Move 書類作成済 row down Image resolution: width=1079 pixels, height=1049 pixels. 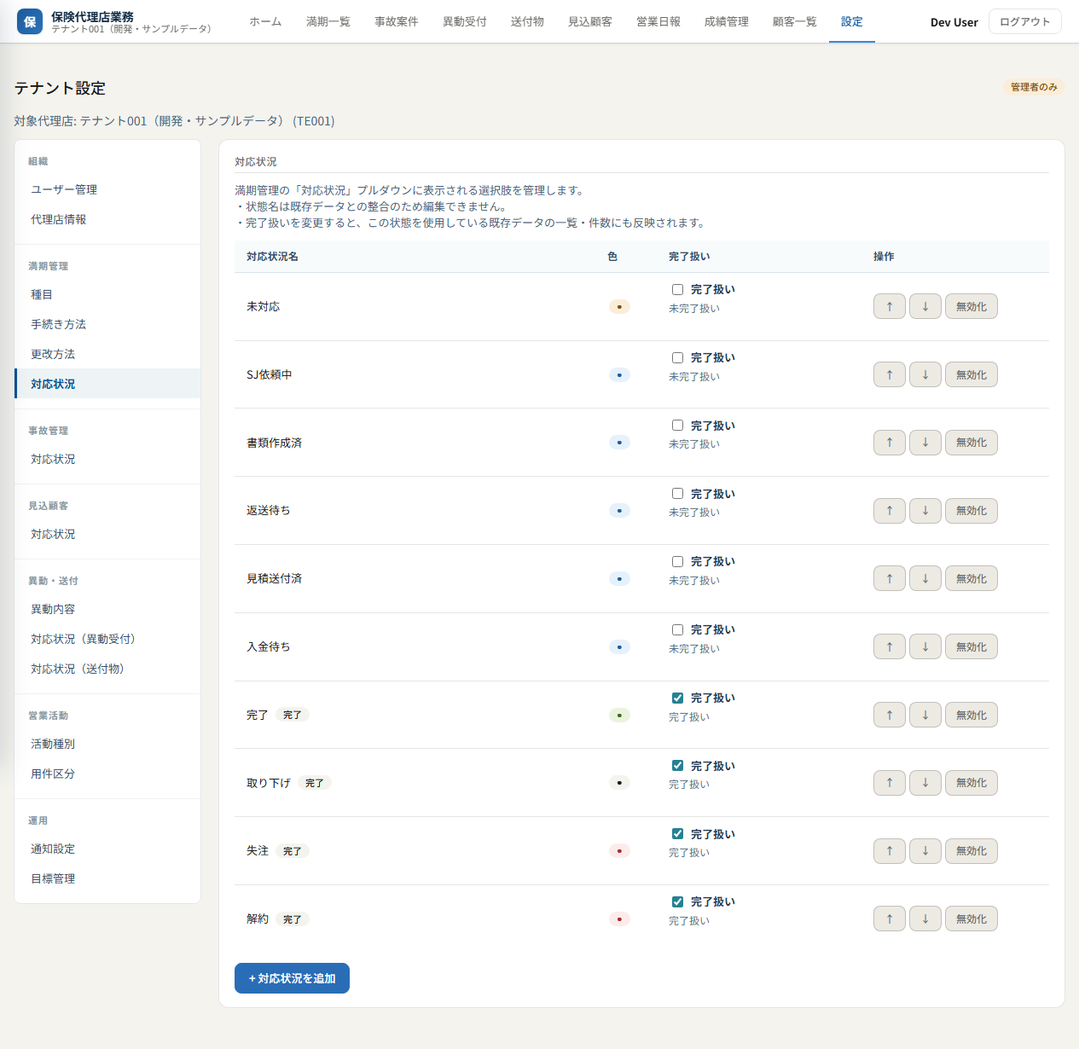(x=925, y=443)
